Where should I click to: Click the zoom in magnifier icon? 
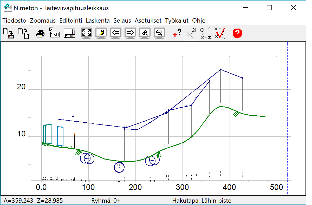(x=145, y=33)
